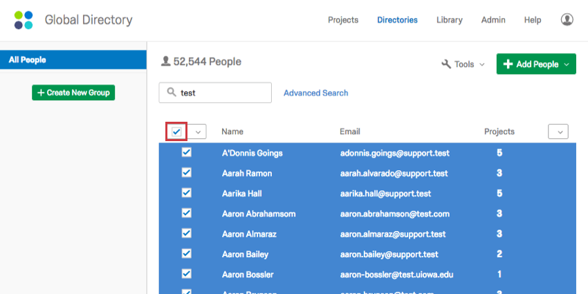The width and height of the screenshot is (588, 294).
Task: Uncheck the Aarika Hall row checkbox
Action: pyautogui.click(x=186, y=193)
